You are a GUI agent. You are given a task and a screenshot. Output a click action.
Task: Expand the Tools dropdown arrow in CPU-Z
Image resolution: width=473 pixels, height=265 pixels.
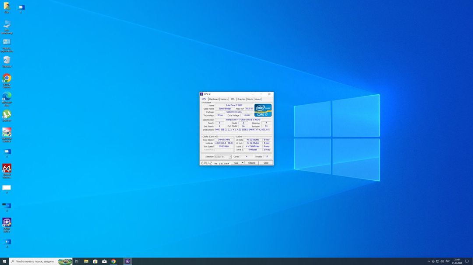pyautogui.click(x=243, y=163)
